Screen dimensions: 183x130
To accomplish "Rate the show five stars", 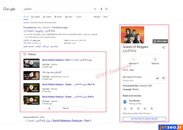I will pos(152,108).
